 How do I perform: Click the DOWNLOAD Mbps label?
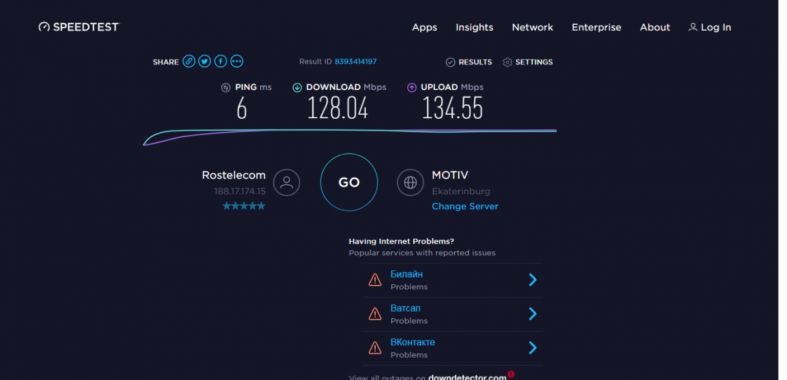click(x=346, y=87)
